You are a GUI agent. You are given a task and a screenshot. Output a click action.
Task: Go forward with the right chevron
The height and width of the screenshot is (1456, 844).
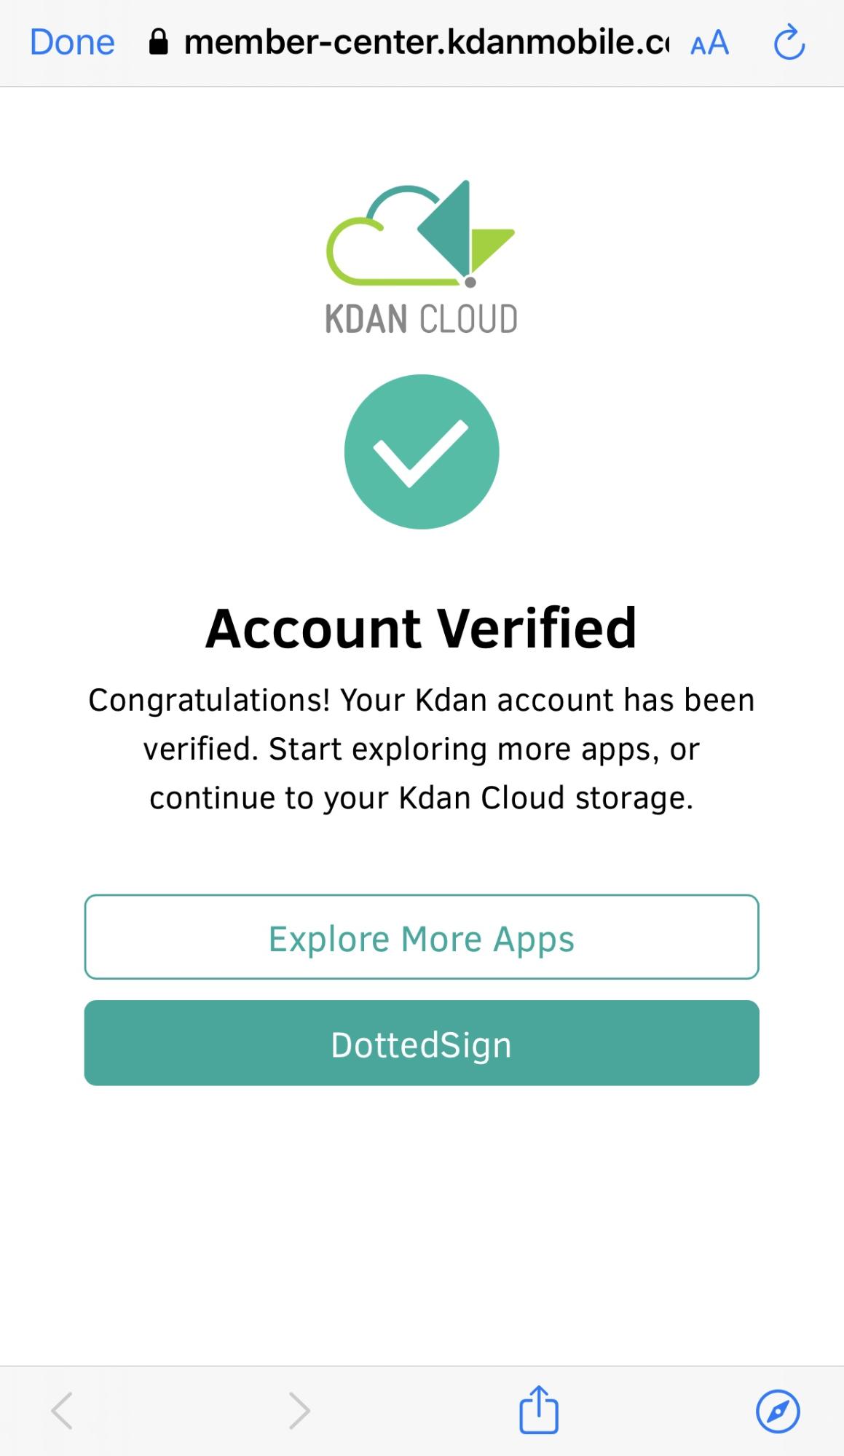coord(299,1411)
